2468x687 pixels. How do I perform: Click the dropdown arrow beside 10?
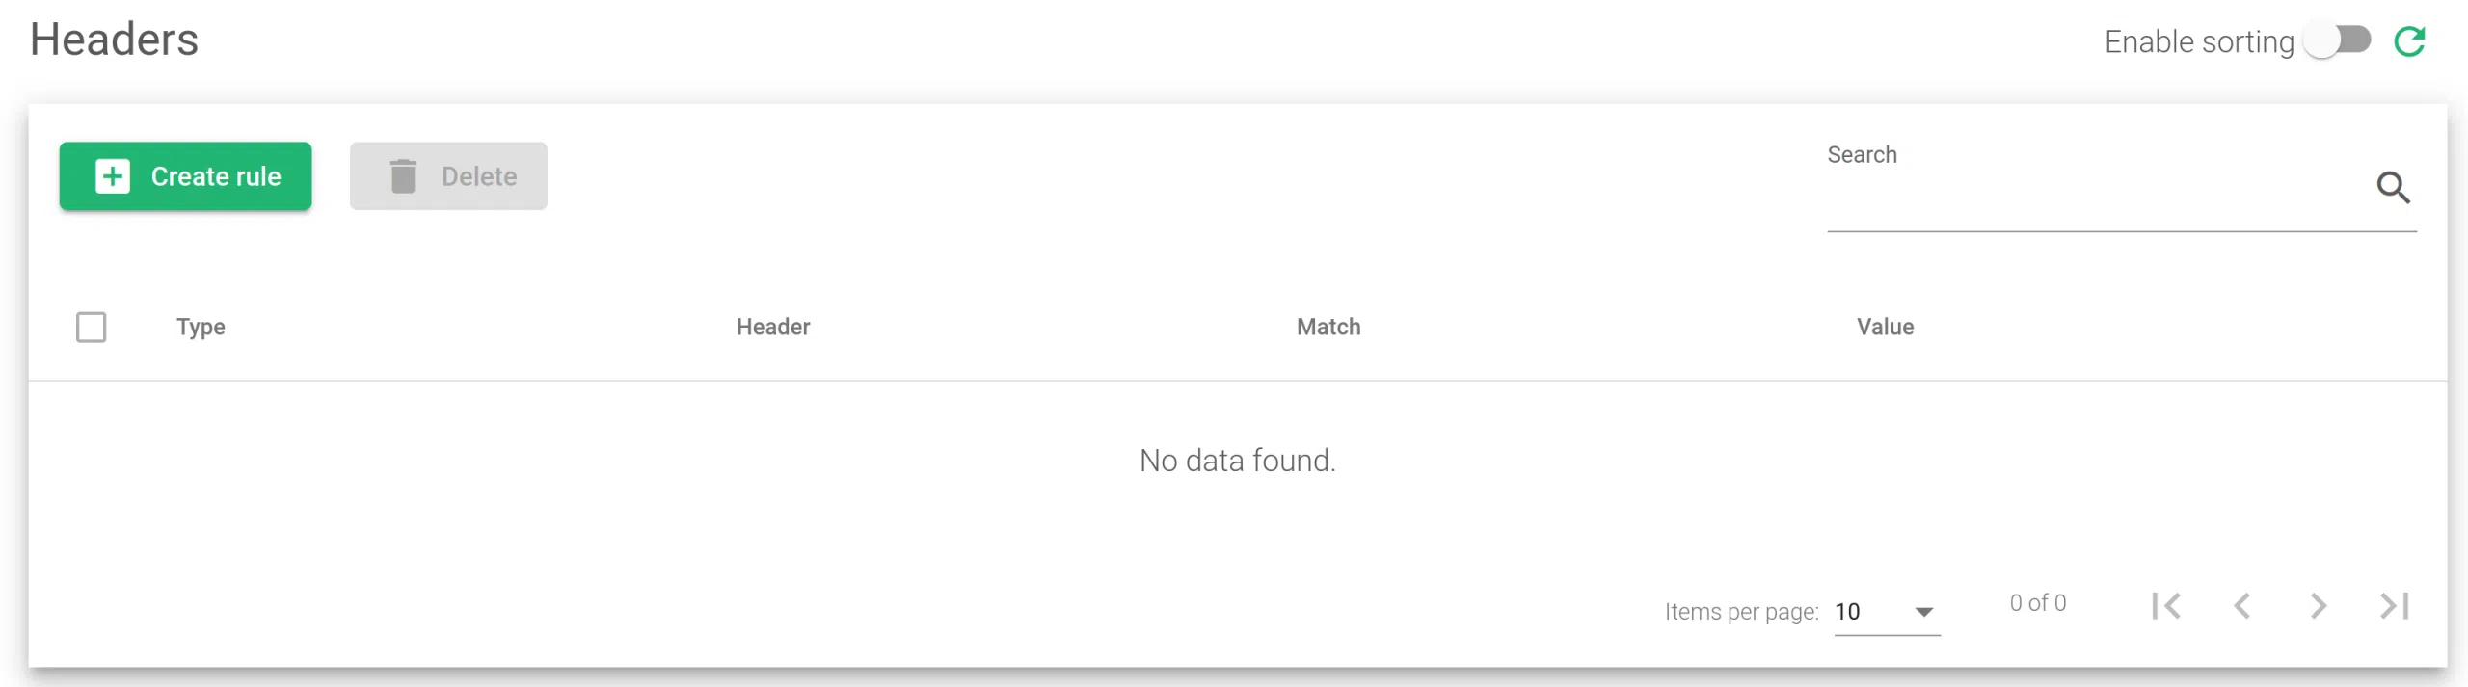point(1924,613)
